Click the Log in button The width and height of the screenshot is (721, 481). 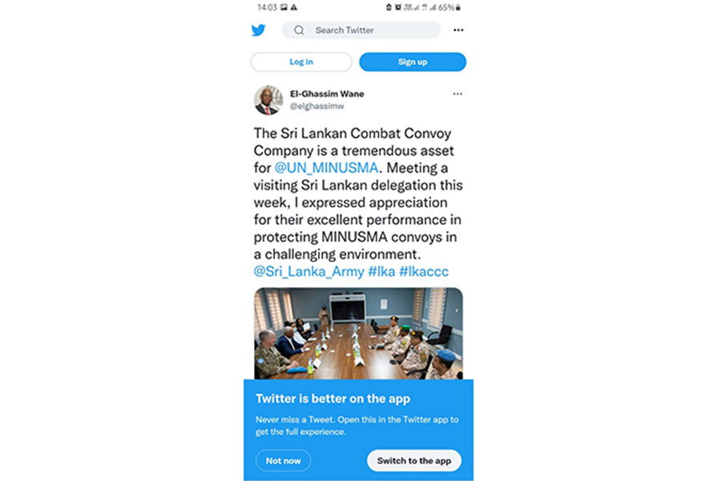[x=301, y=62]
